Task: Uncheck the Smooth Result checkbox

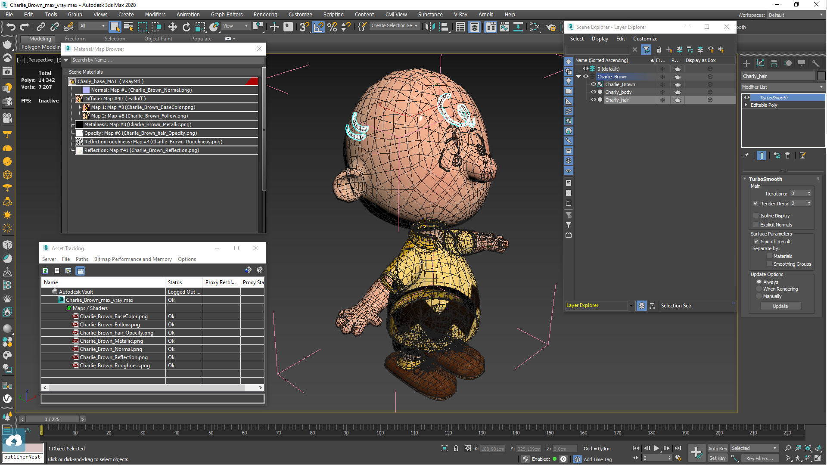Action: [x=756, y=242]
